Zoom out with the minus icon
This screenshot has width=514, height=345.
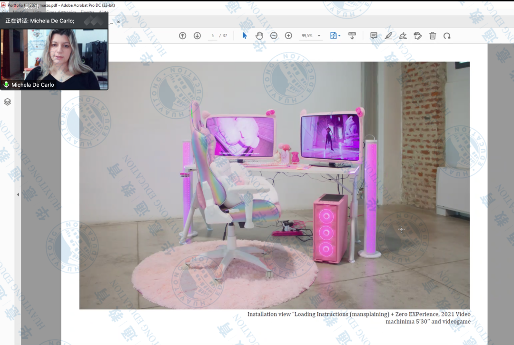coord(274,36)
